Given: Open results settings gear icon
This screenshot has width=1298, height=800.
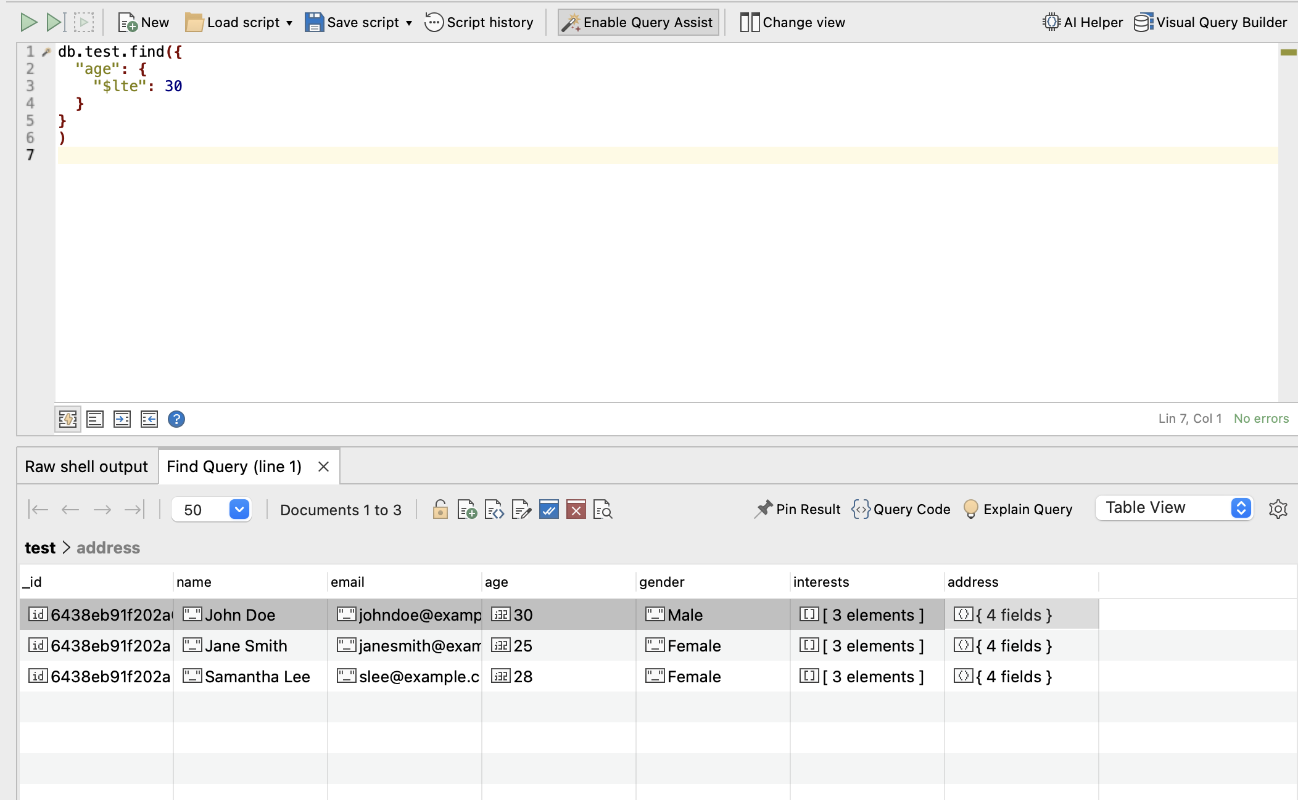Looking at the screenshot, I should click(x=1278, y=509).
